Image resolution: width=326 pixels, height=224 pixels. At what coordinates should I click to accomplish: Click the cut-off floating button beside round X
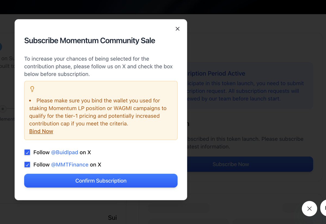tap(324, 208)
